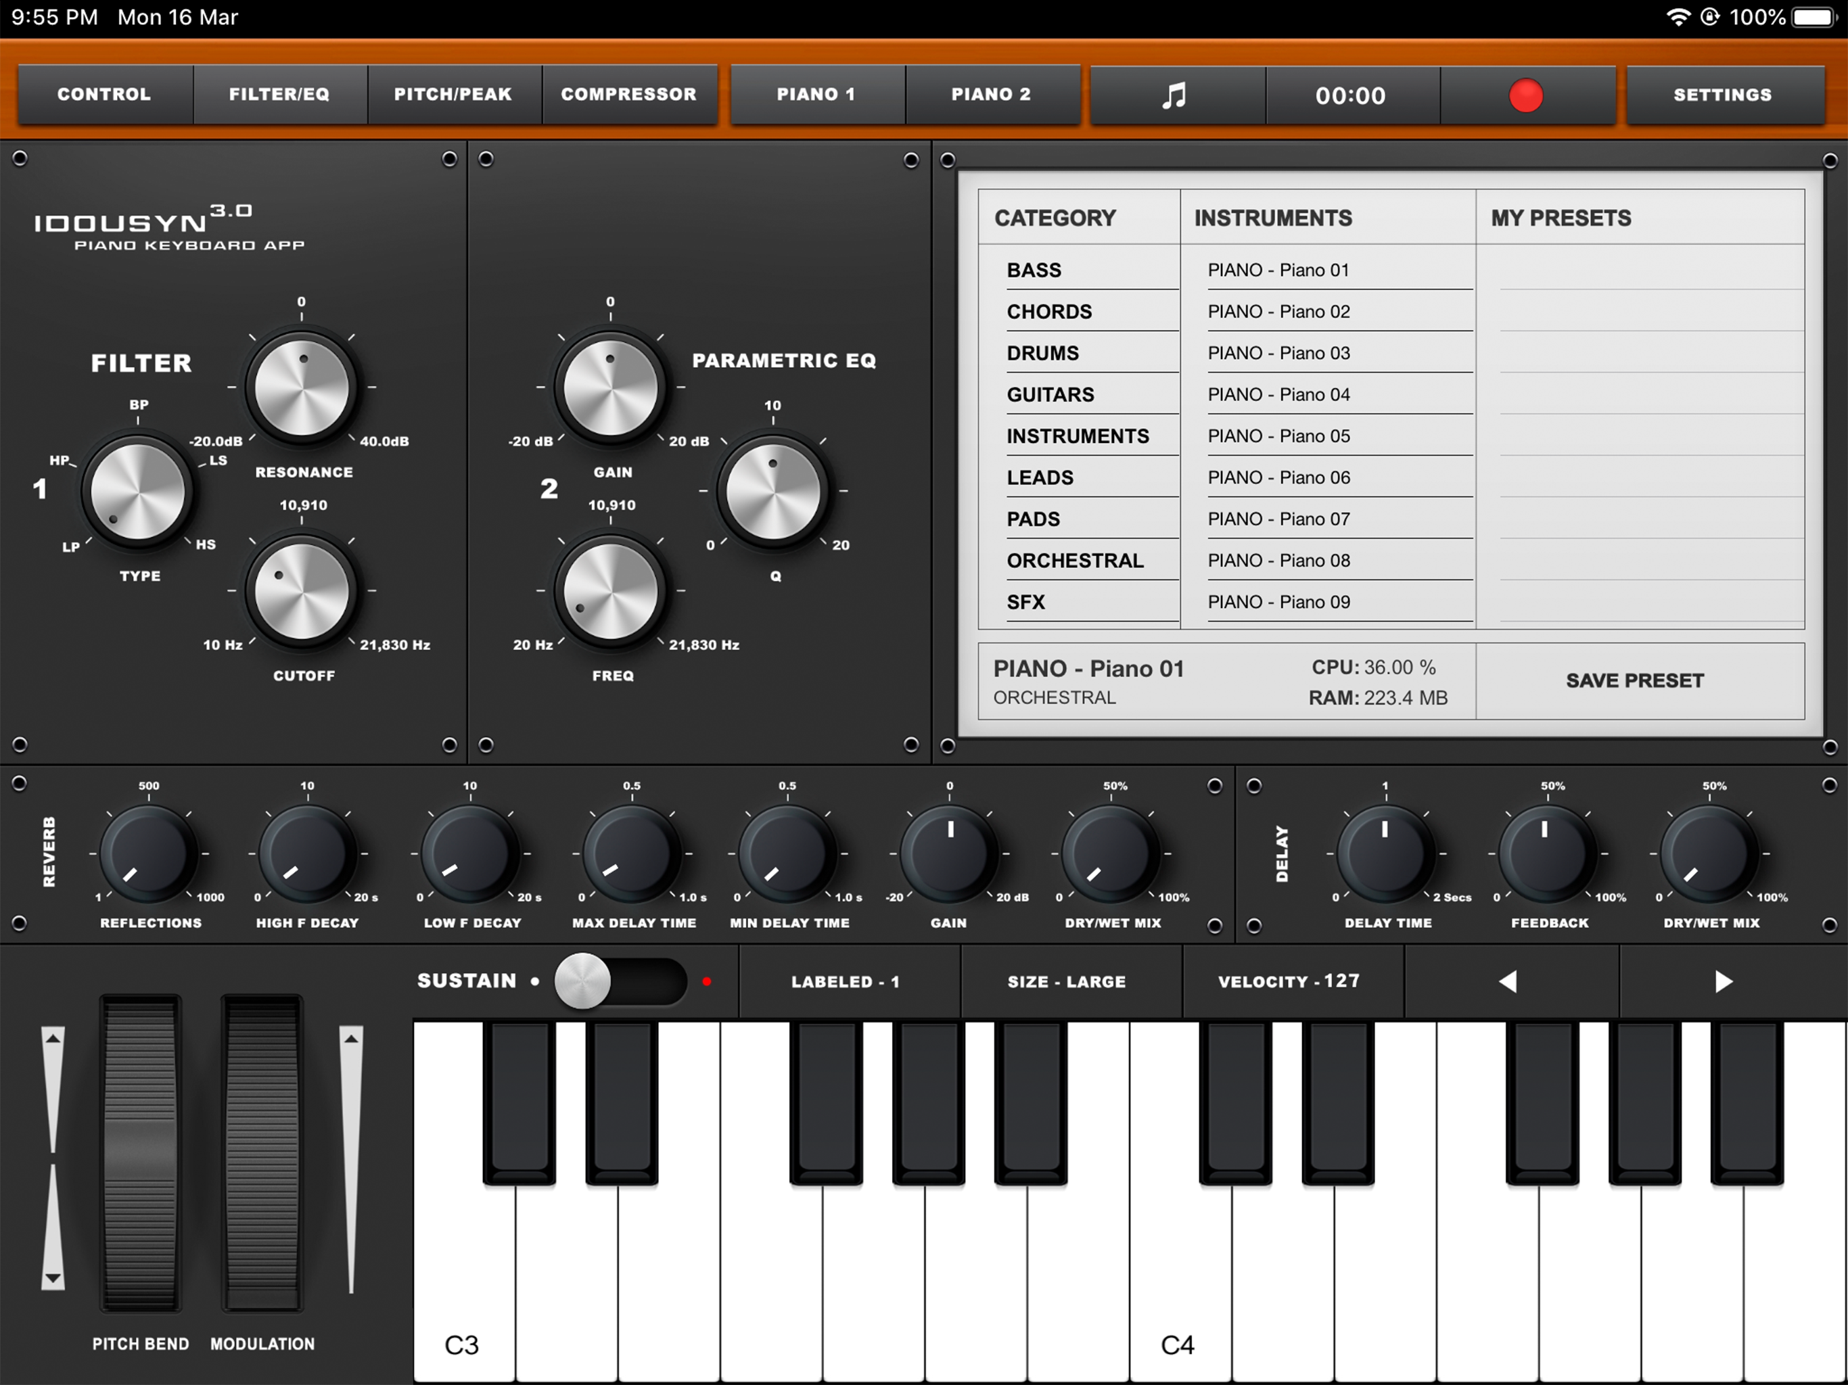Open the Velocity - 127 selector
The image size is (1848, 1385).
tap(1289, 981)
